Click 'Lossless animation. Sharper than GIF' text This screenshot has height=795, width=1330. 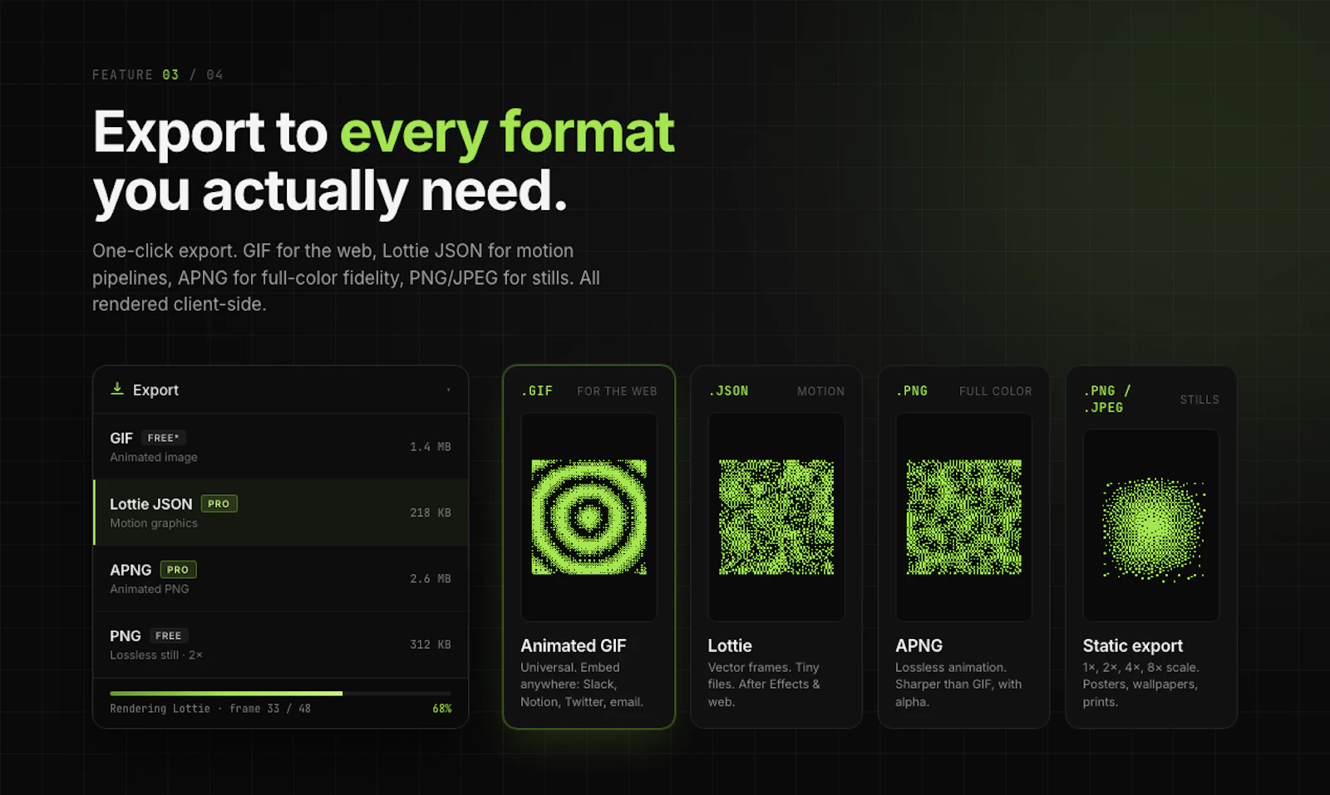[x=958, y=685]
